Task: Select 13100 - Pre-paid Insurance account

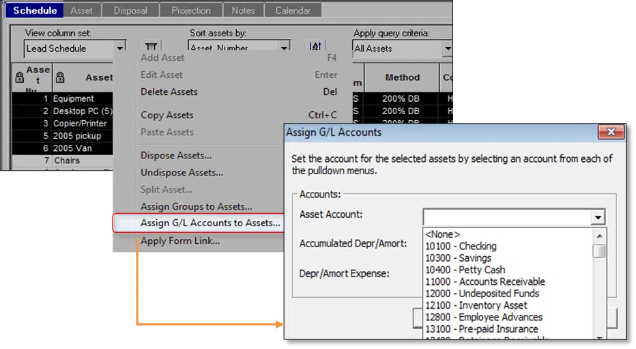Action: click(x=508, y=329)
